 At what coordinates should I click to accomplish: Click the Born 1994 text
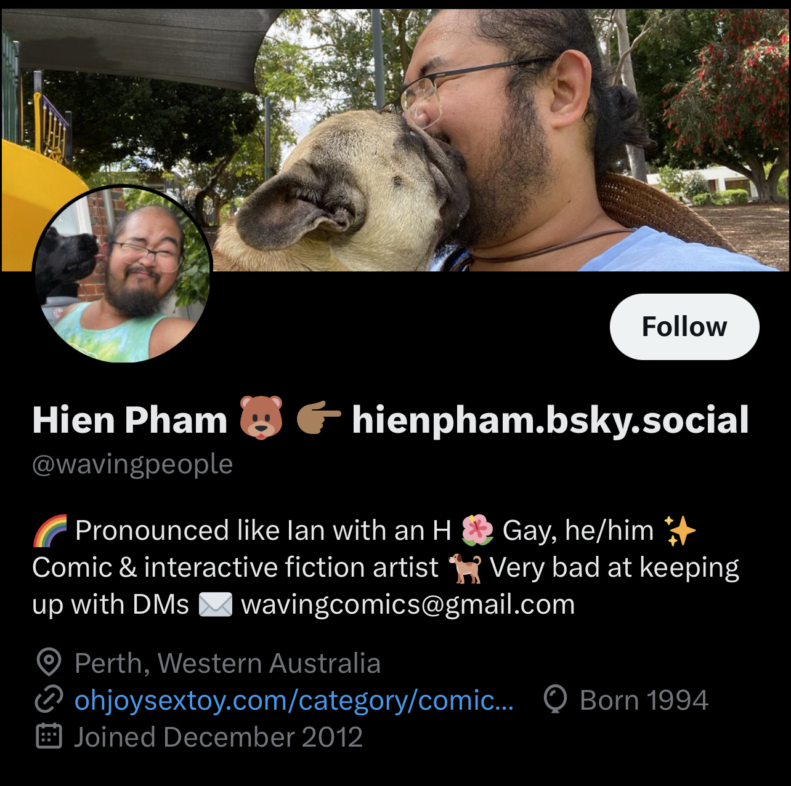644,700
